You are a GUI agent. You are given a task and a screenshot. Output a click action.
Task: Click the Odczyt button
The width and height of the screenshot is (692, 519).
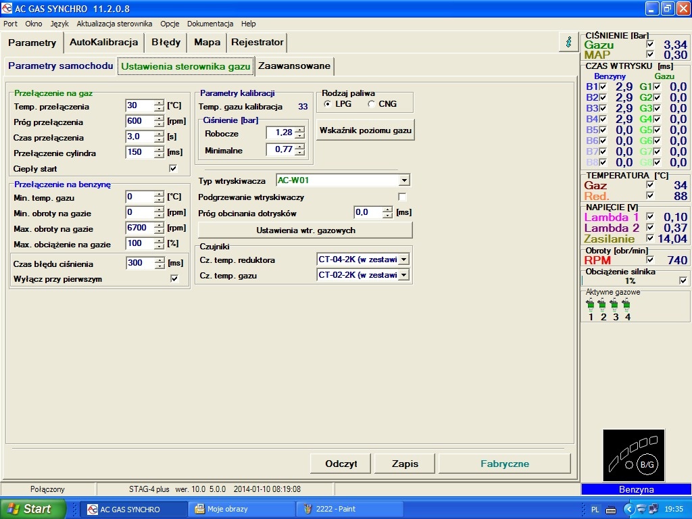click(x=341, y=464)
